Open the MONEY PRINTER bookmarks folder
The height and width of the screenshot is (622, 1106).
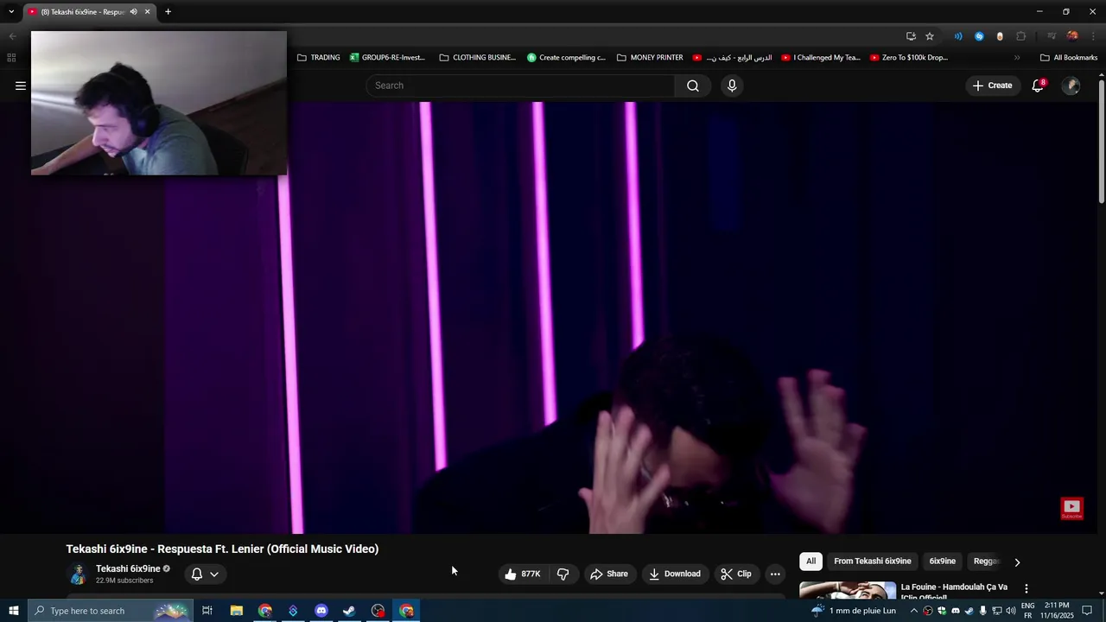(650, 58)
